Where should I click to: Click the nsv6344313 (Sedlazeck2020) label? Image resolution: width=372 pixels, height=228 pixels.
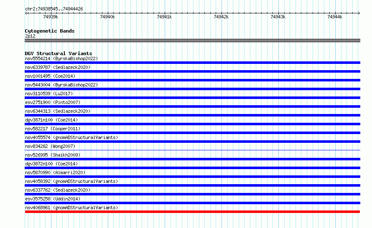tap(58, 111)
